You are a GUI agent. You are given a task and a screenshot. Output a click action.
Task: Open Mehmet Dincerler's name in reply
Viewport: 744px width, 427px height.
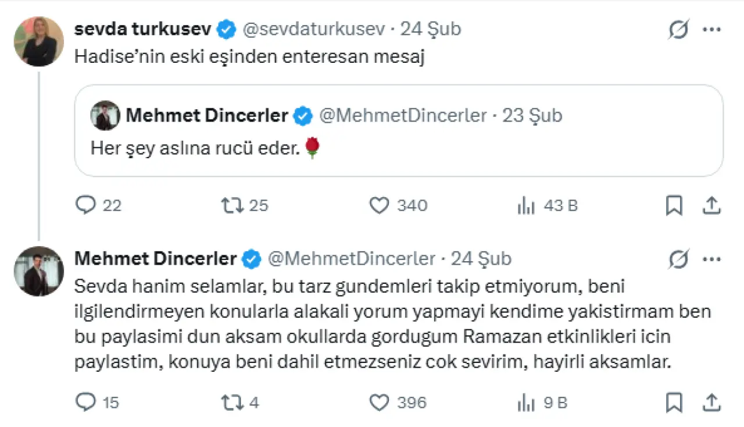click(155, 259)
